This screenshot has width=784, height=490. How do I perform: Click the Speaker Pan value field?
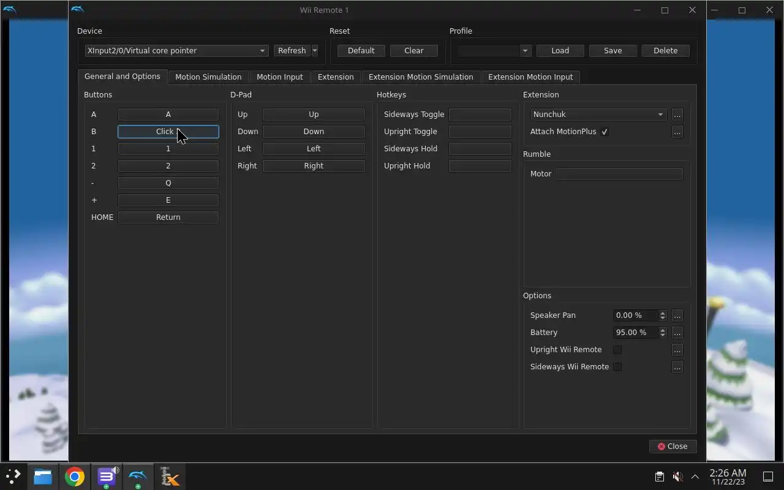635,315
